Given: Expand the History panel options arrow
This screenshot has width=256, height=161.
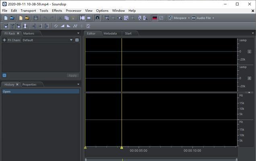Looking at the screenshot, I should (x=78, y=84).
